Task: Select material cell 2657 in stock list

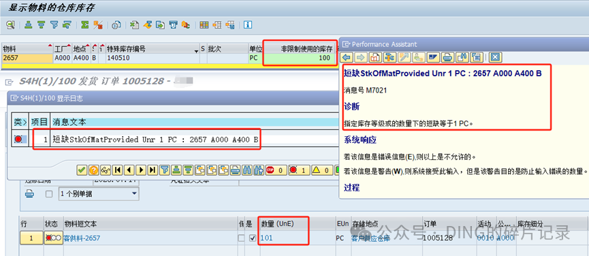Action: [x=27, y=58]
